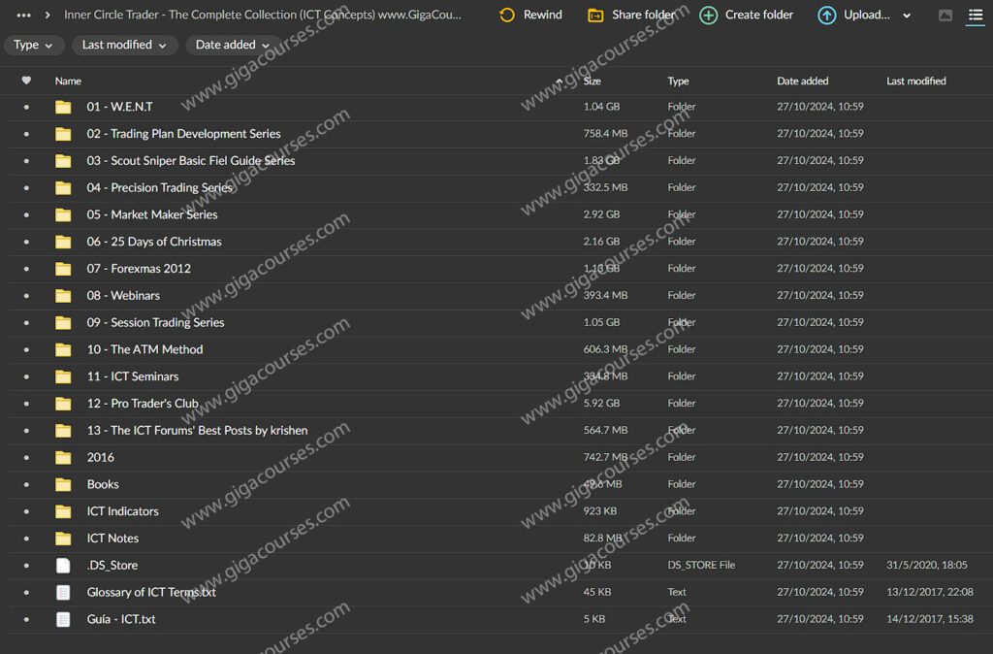993x654 pixels.
Task: Click the Glossary of ICT Terms.txt file icon
Action: click(x=63, y=592)
